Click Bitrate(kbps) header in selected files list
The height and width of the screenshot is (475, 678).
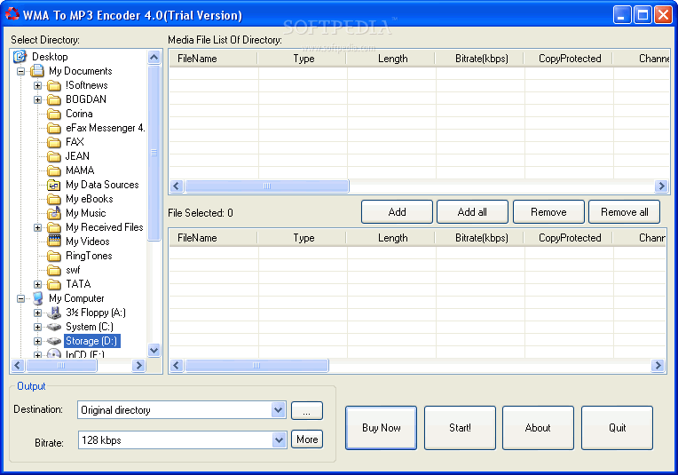click(x=481, y=238)
